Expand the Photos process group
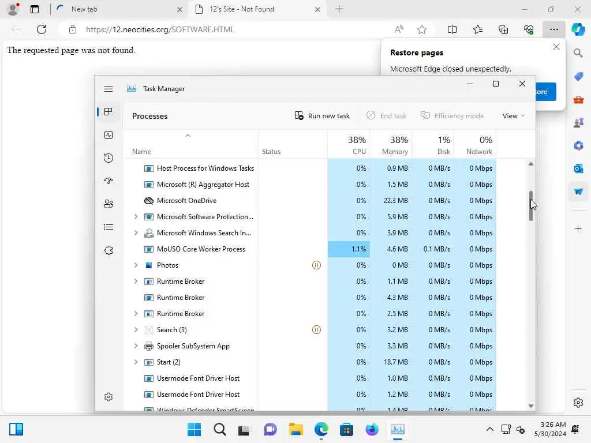Viewport: 591px width, 443px height. tap(136, 265)
